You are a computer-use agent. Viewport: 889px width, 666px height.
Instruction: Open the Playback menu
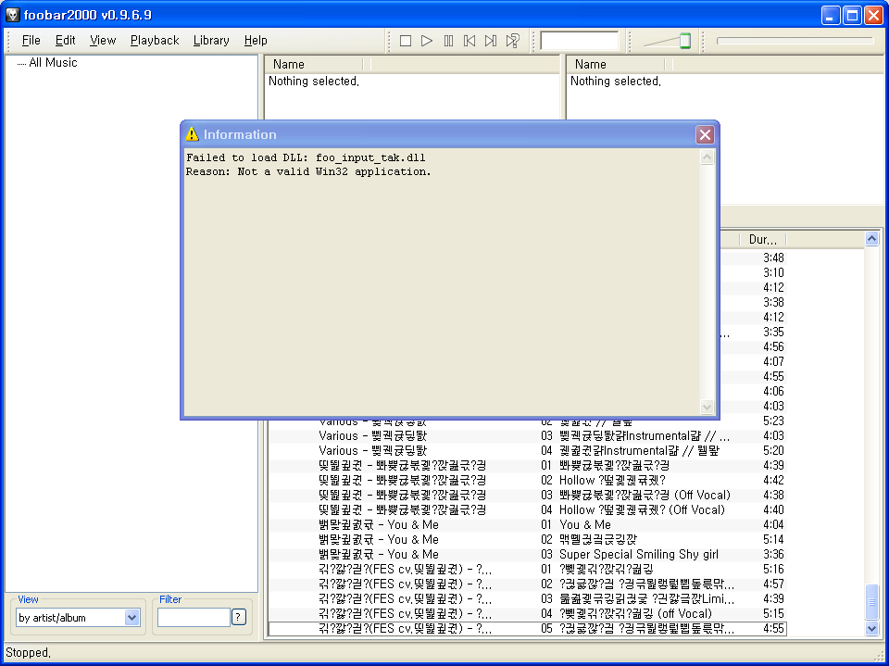click(x=155, y=41)
